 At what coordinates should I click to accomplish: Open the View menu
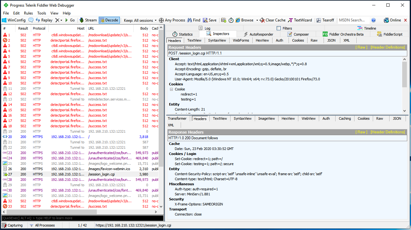coord(55,13)
